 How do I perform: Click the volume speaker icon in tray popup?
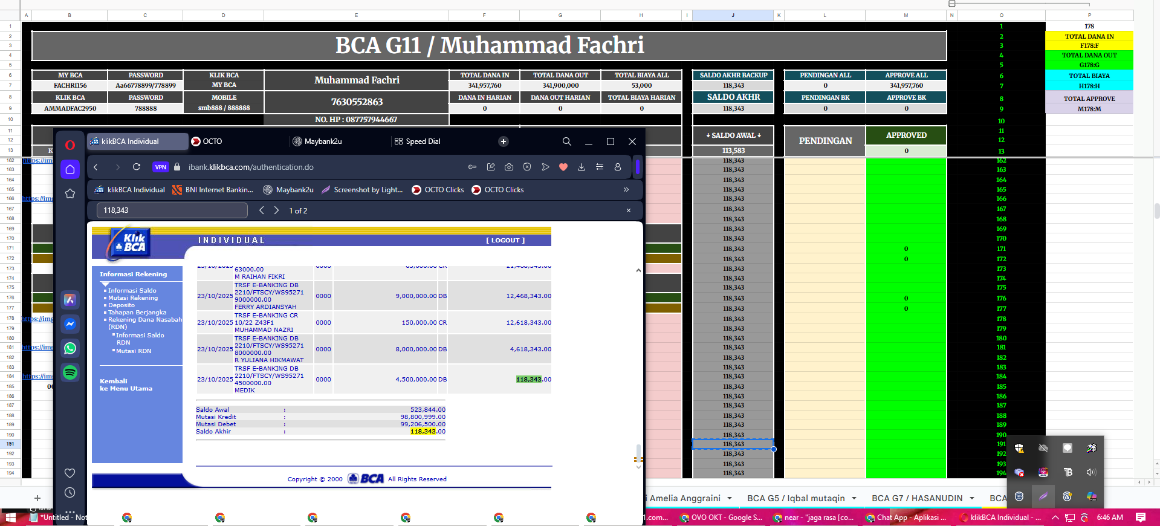(x=1091, y=472)
